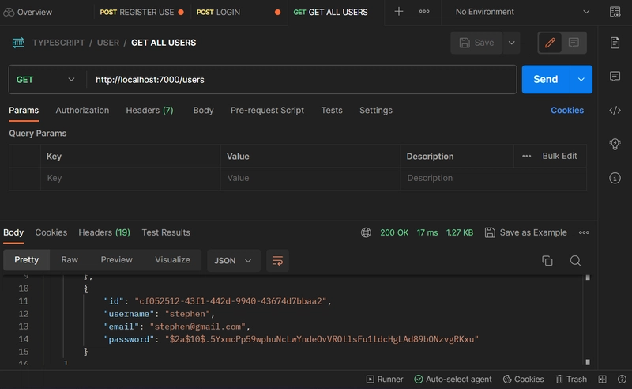Image resolution: width=632 pixels, height=389 pixels.
Task: Open the Pre-request Script tab
Action: point(267,111)
